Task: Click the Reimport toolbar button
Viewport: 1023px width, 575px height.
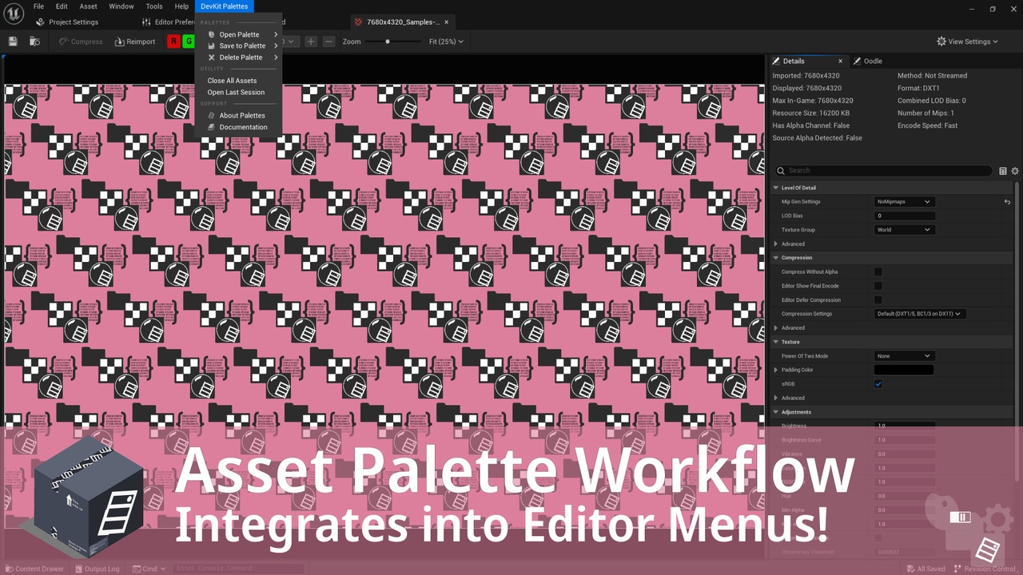Action: pyautogui.click(x=135, y=42)
